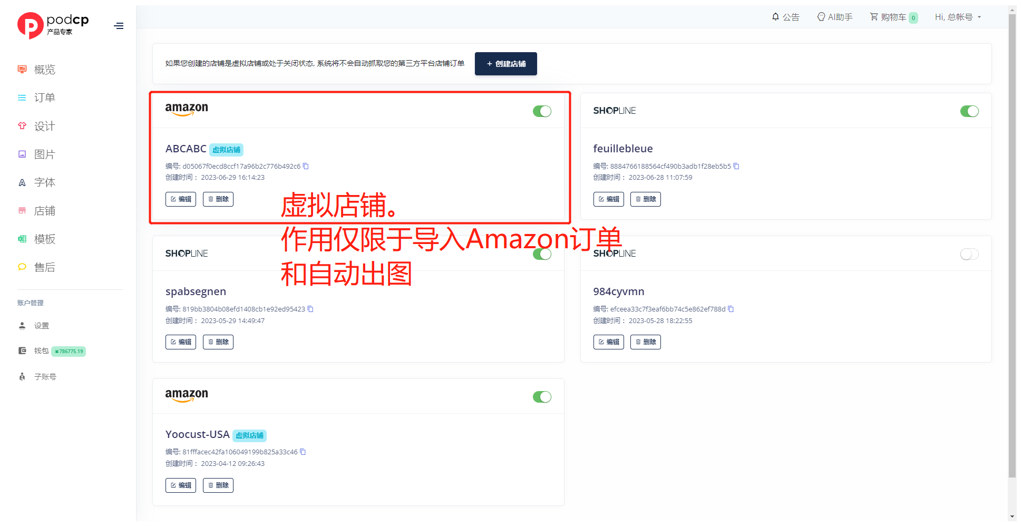Click wallet balance badge 786775.19
1022x526 pixels.
pos(69,352)
